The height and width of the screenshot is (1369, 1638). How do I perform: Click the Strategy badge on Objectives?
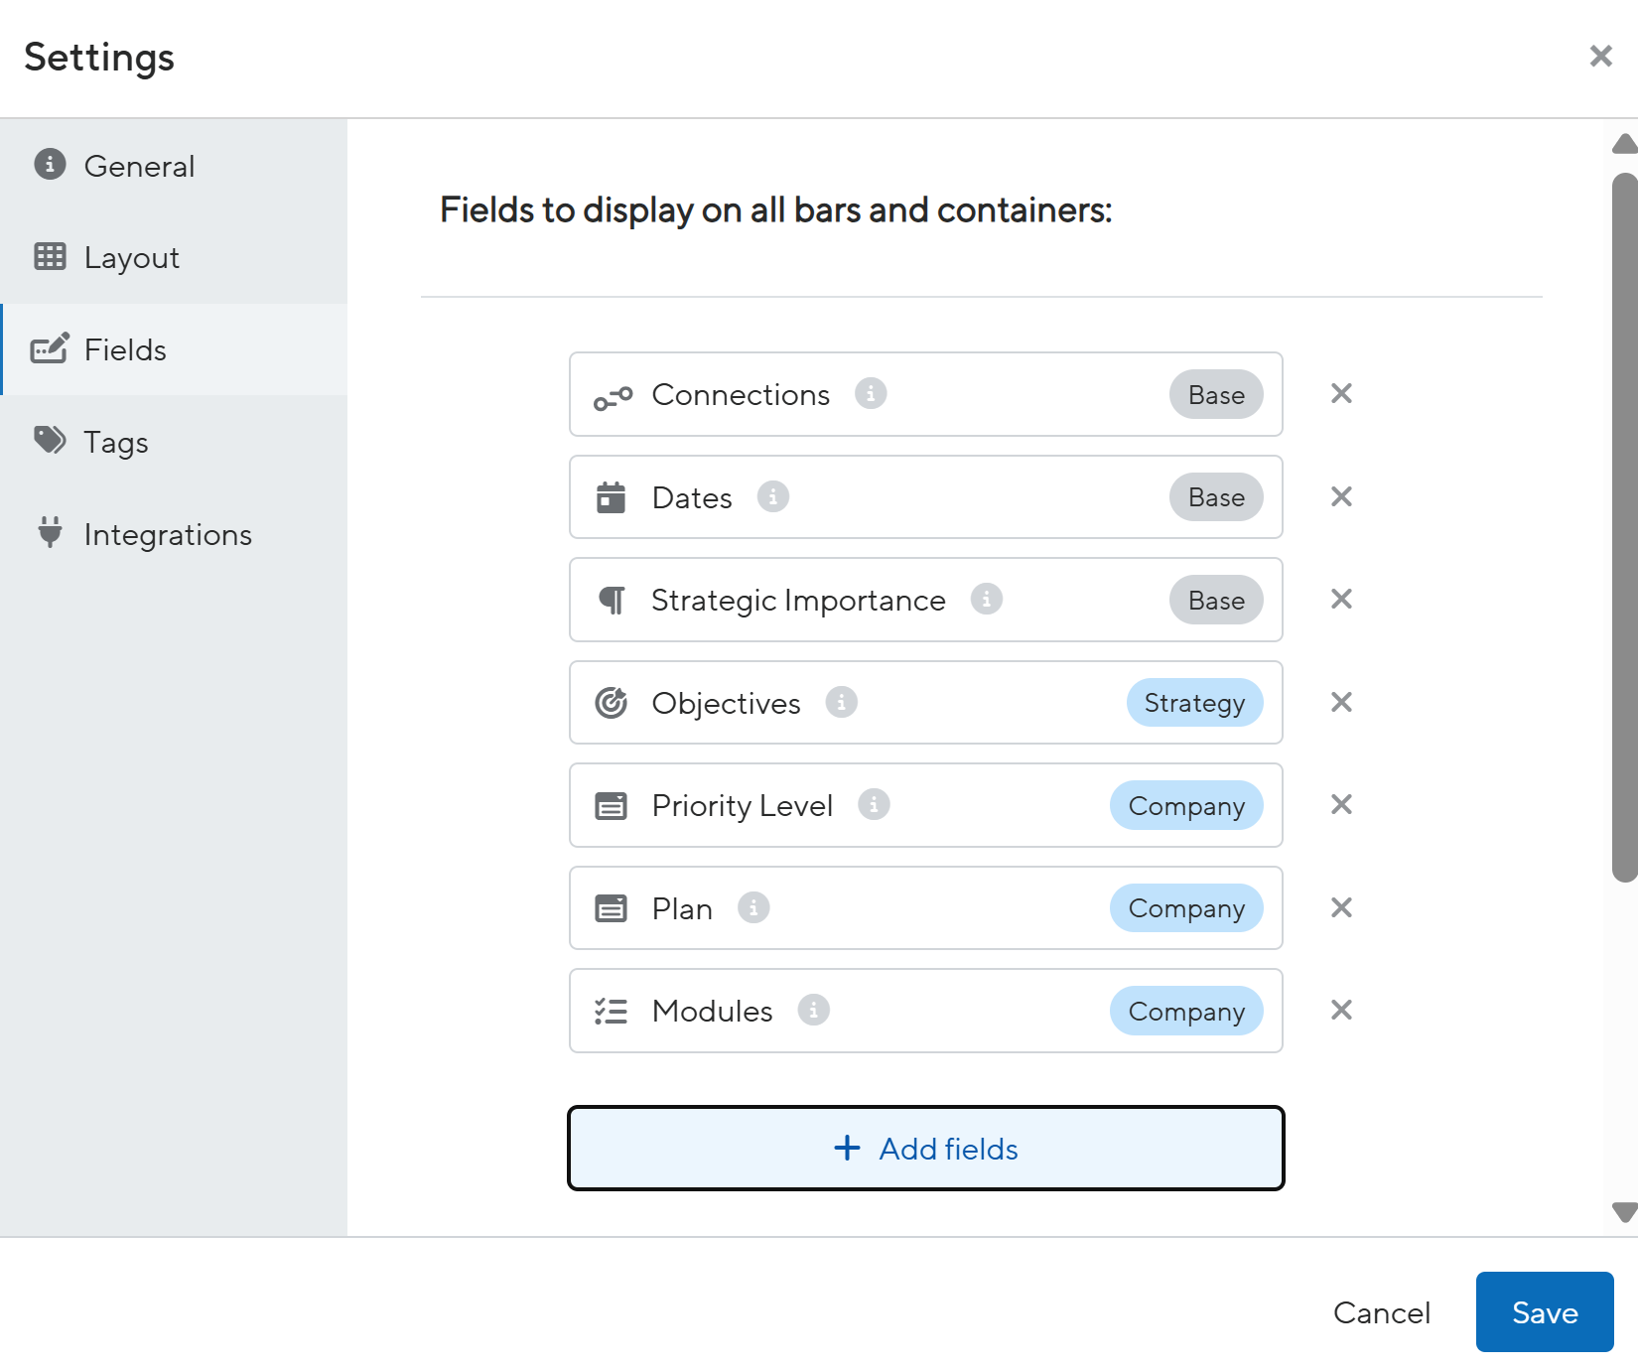tap(1194, 703)
